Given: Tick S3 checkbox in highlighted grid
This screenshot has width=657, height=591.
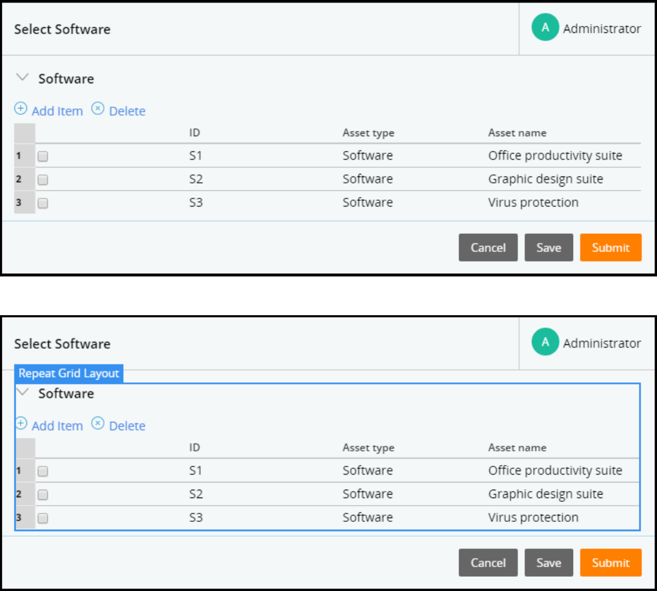Looking at the screenshot, I should (43, 518).
